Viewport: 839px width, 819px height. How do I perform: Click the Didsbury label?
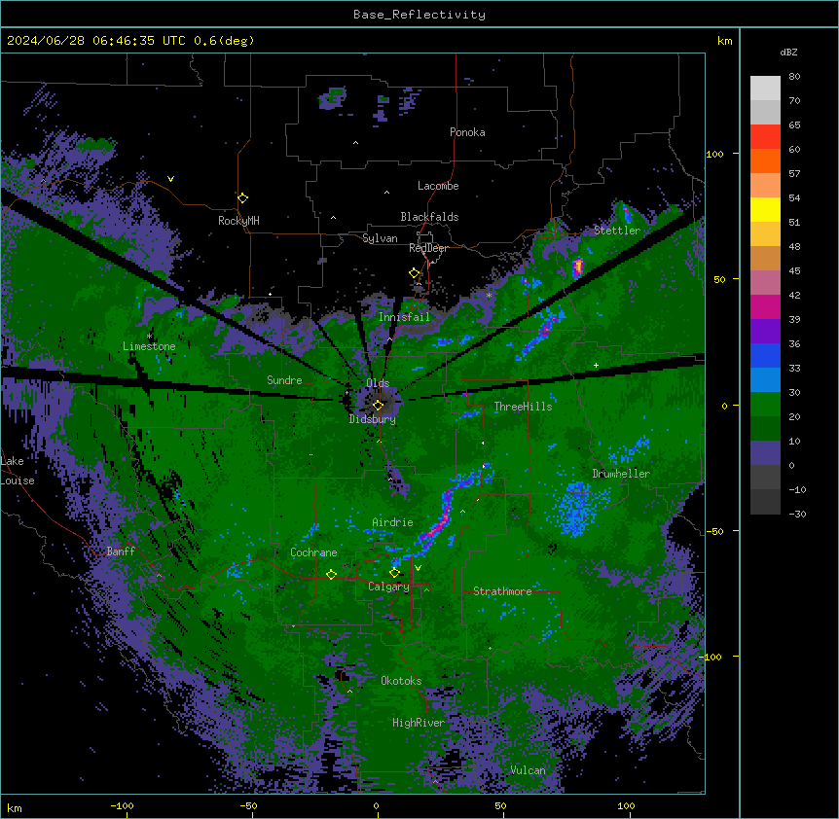[373, 419]
